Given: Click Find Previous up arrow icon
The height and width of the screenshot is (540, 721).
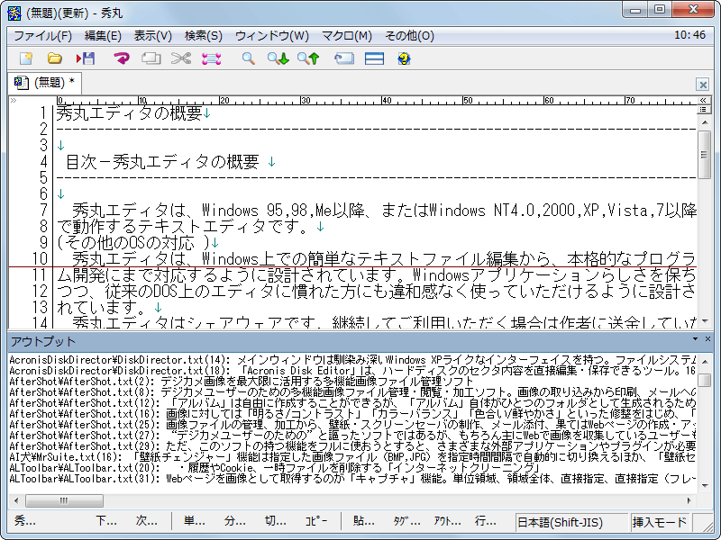Looking at the screenshot, I should pyautogui.click(x=308, y=58).
